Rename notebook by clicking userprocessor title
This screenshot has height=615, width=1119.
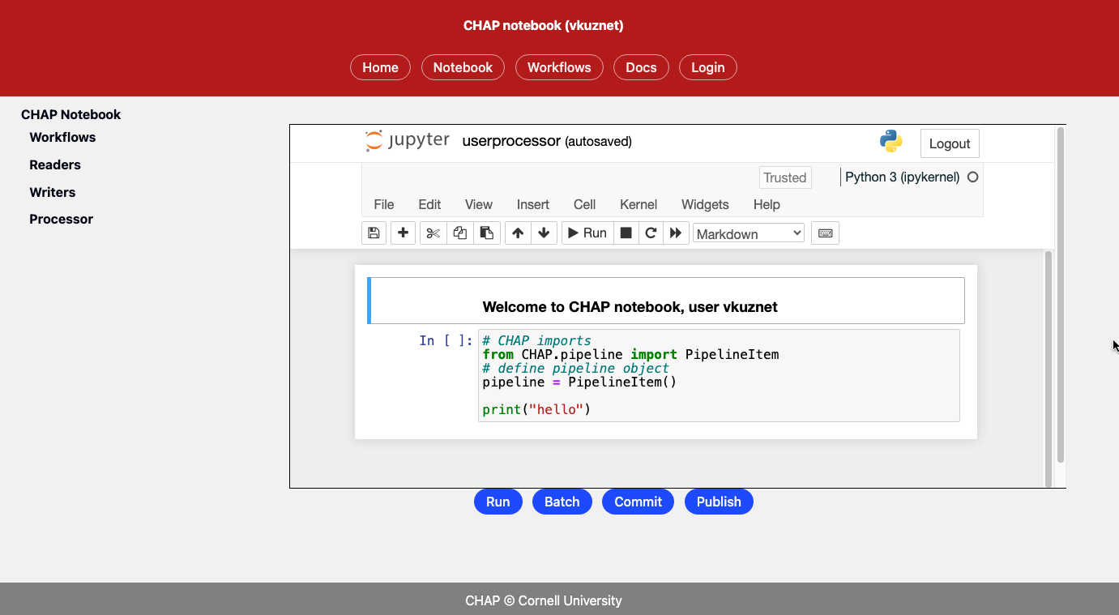[511, 141]
